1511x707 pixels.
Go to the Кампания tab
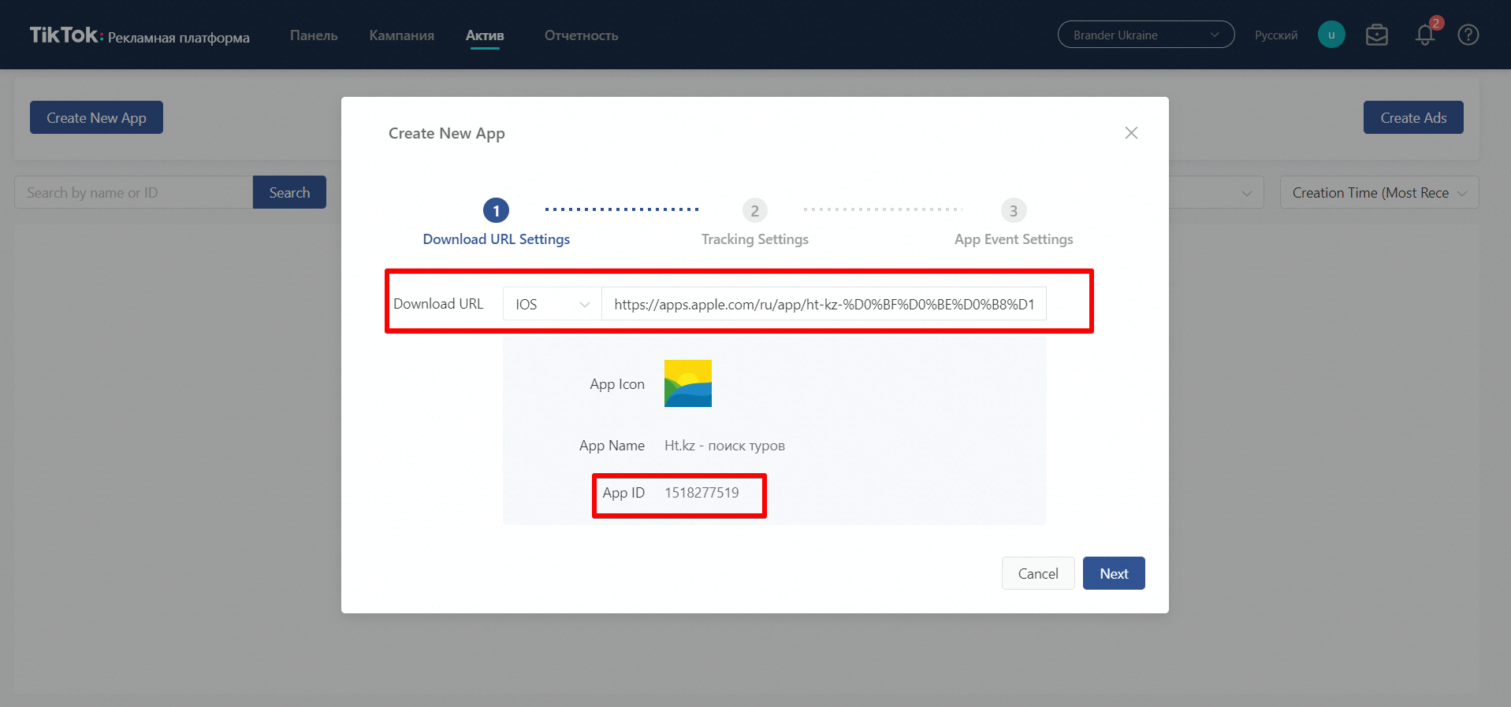click(401, 35)
